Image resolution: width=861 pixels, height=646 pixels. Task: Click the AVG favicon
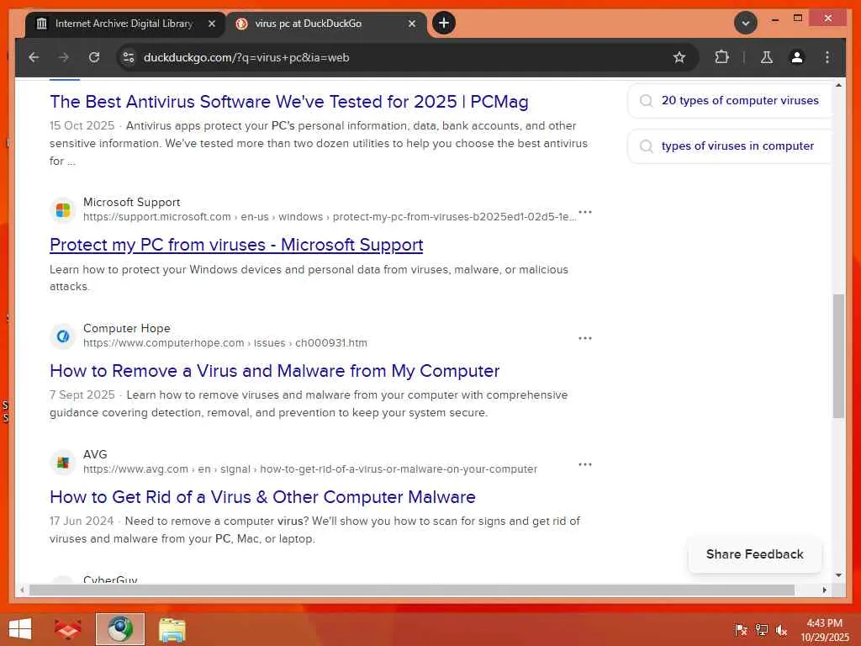tap(62, 462)
